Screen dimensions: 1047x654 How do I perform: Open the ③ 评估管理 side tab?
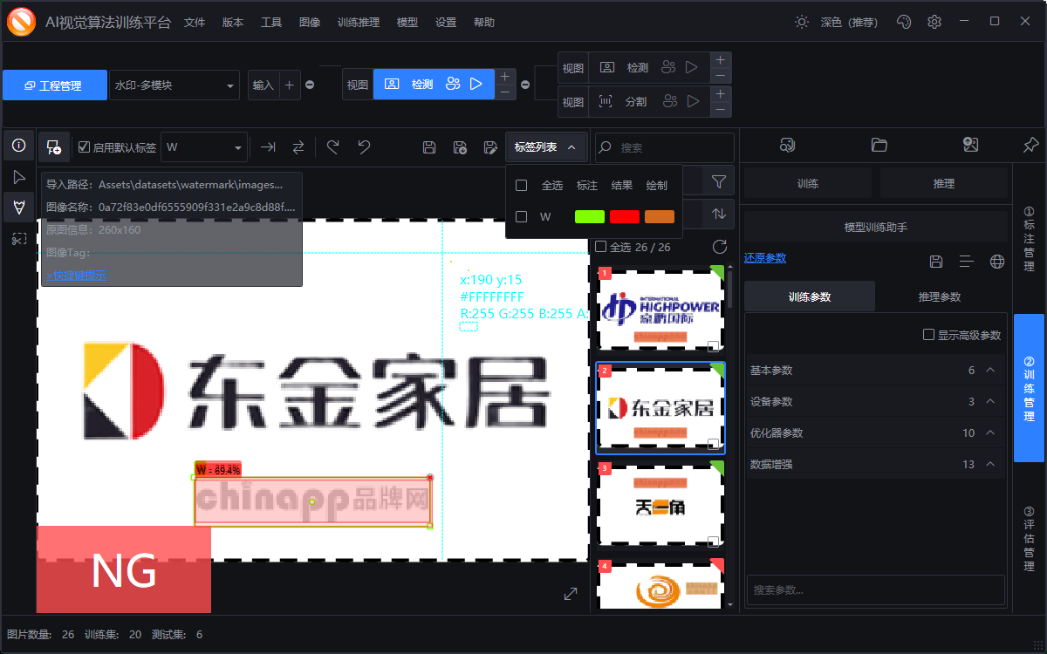(x=1030, y=539)
